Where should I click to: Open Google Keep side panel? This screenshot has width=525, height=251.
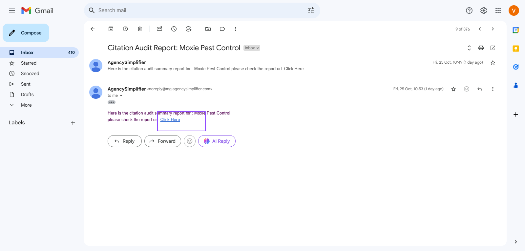[x=516, y=49]
